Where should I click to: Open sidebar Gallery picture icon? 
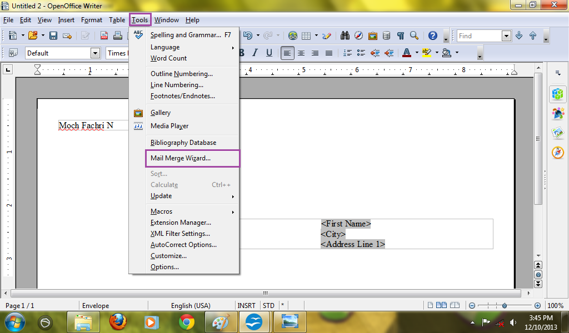558,133
